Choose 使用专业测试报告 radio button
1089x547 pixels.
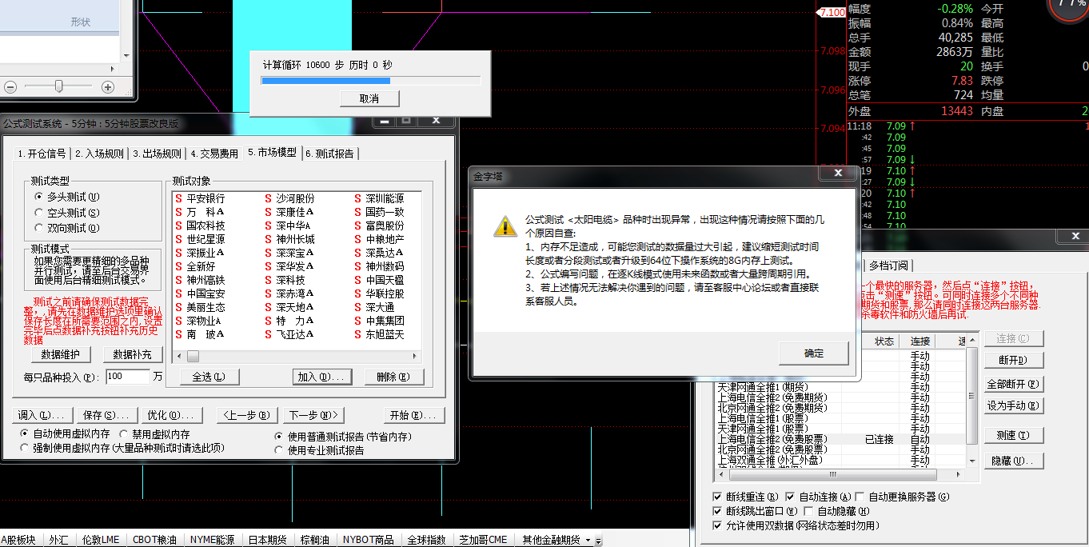pos(278,450)
